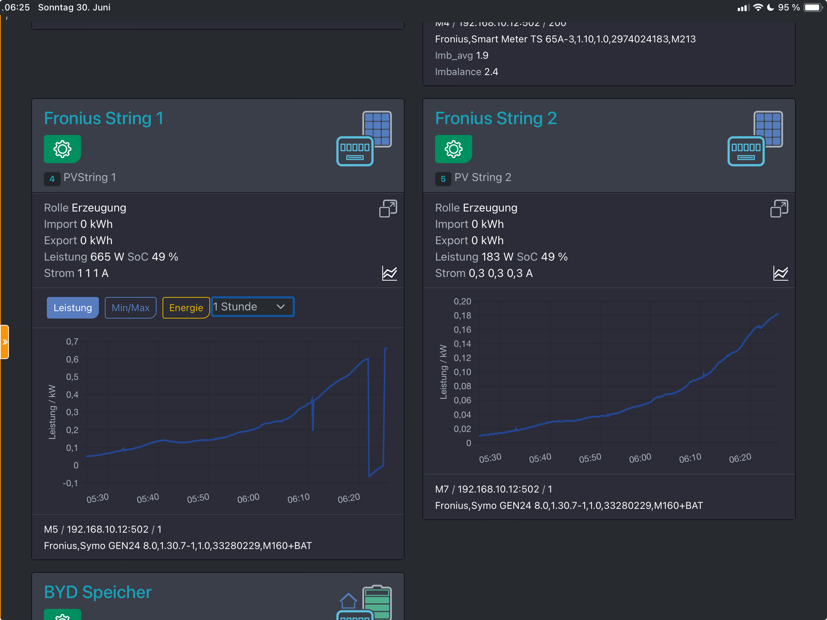The height and width of the screenshot is (620, 827).
Task: Pop out Fronius String 1 details window
Action: coord(388,208)
